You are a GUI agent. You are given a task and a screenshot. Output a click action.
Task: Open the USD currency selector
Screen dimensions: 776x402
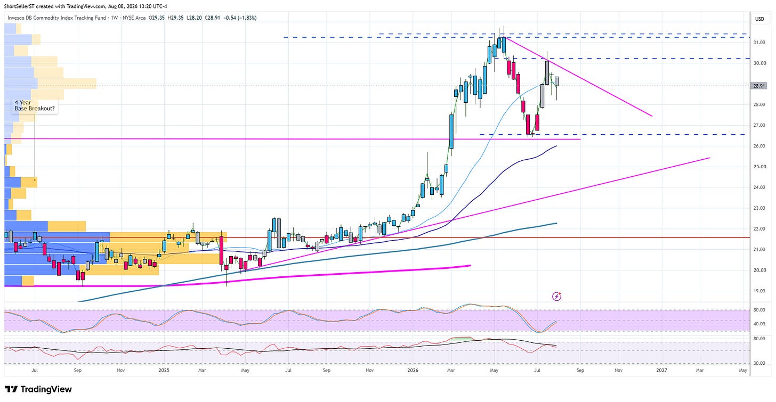tap(759, 19)
